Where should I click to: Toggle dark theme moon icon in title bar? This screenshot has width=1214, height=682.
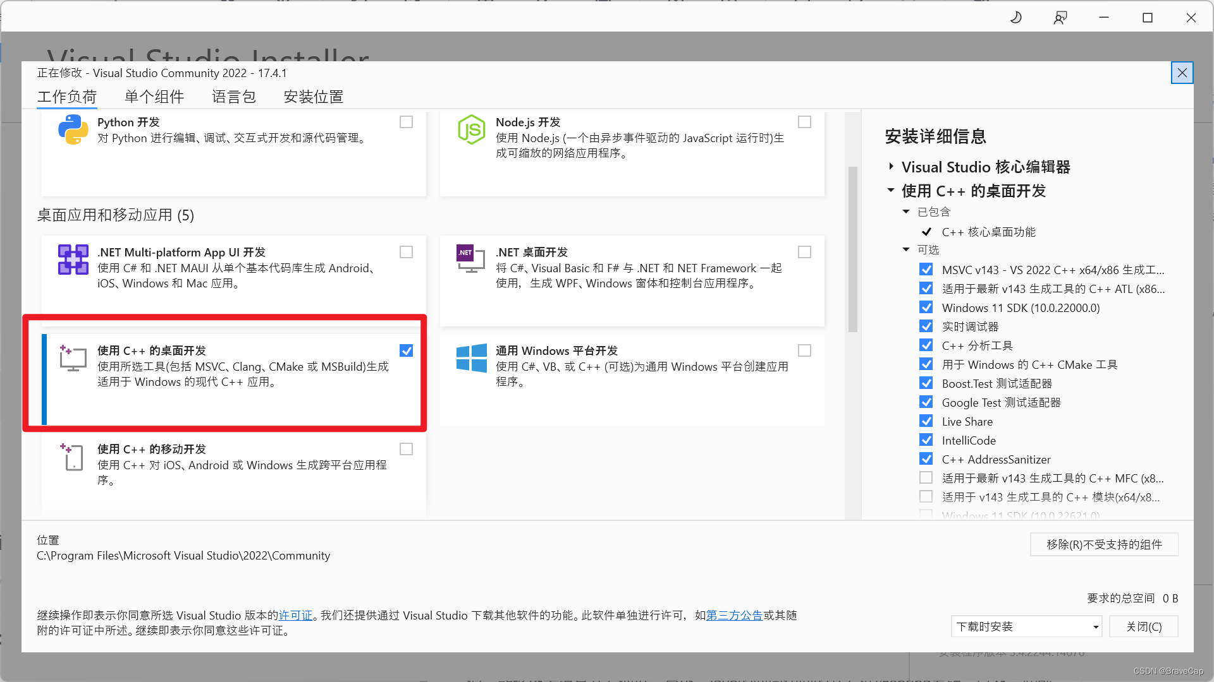click(1016, 18)
